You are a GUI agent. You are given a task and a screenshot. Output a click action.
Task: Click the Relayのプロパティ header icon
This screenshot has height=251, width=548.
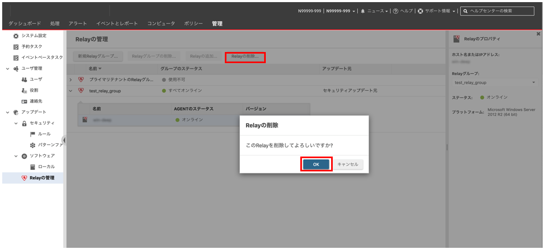pos(457,39)
